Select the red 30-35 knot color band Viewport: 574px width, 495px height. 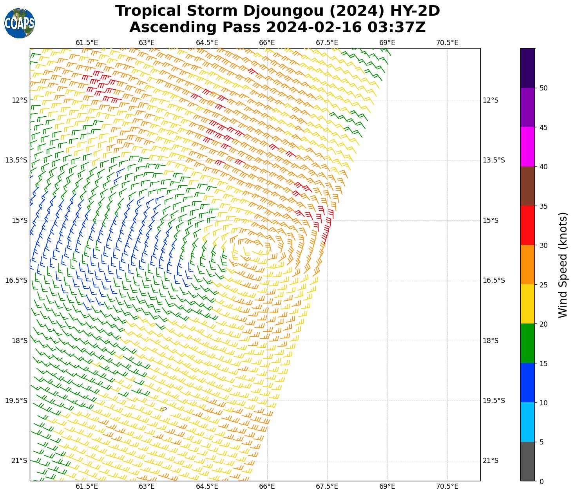tap(527, 225)
